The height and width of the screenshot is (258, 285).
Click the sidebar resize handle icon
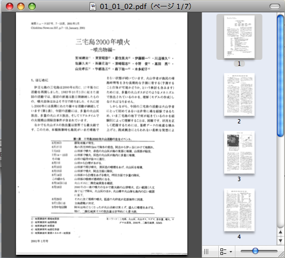[x=206, y=252]
